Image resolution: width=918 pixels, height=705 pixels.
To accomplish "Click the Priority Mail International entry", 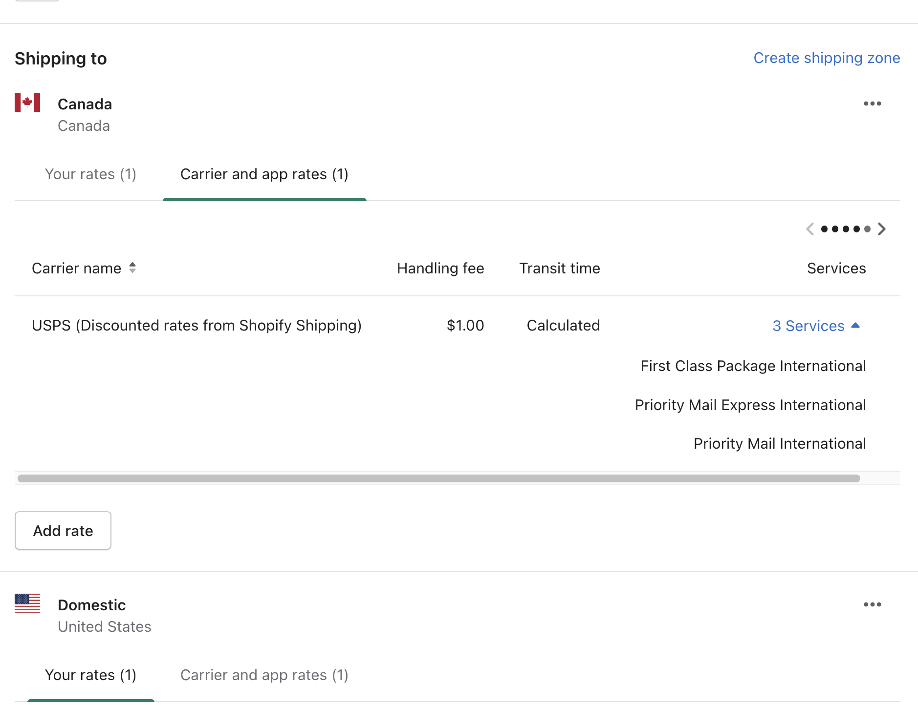I will (x=779, y=444).
